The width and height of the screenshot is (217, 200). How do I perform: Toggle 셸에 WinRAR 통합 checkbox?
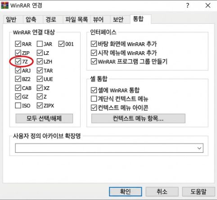[94, 90]
